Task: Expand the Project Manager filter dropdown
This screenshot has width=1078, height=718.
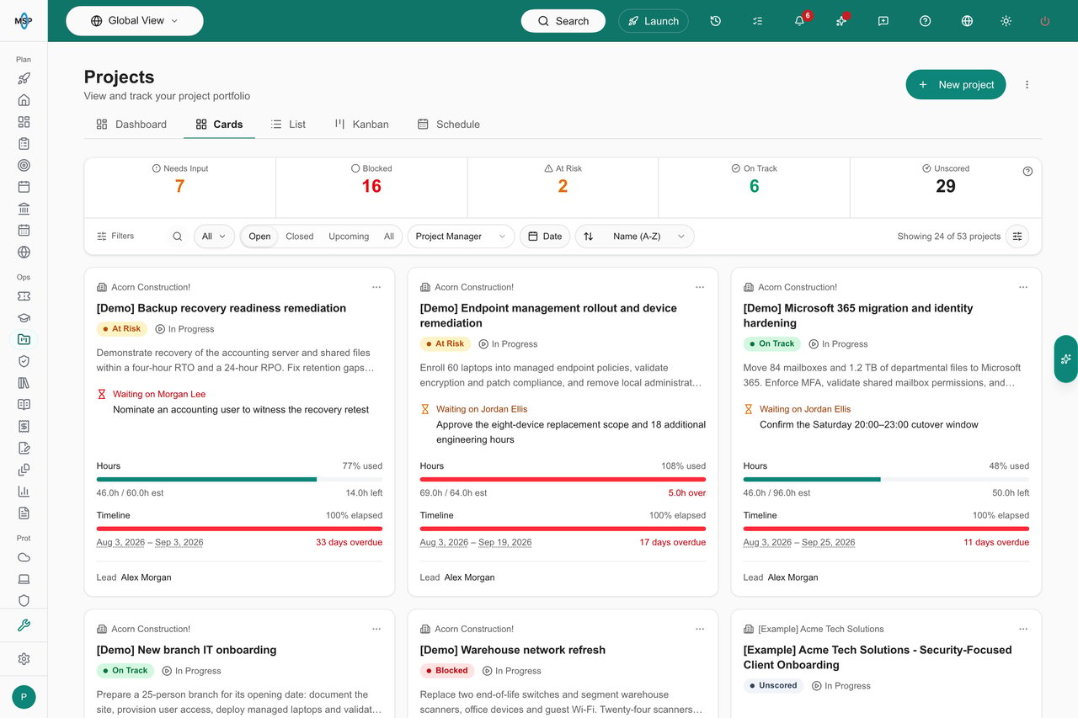Action: click(x=461, y=237)
